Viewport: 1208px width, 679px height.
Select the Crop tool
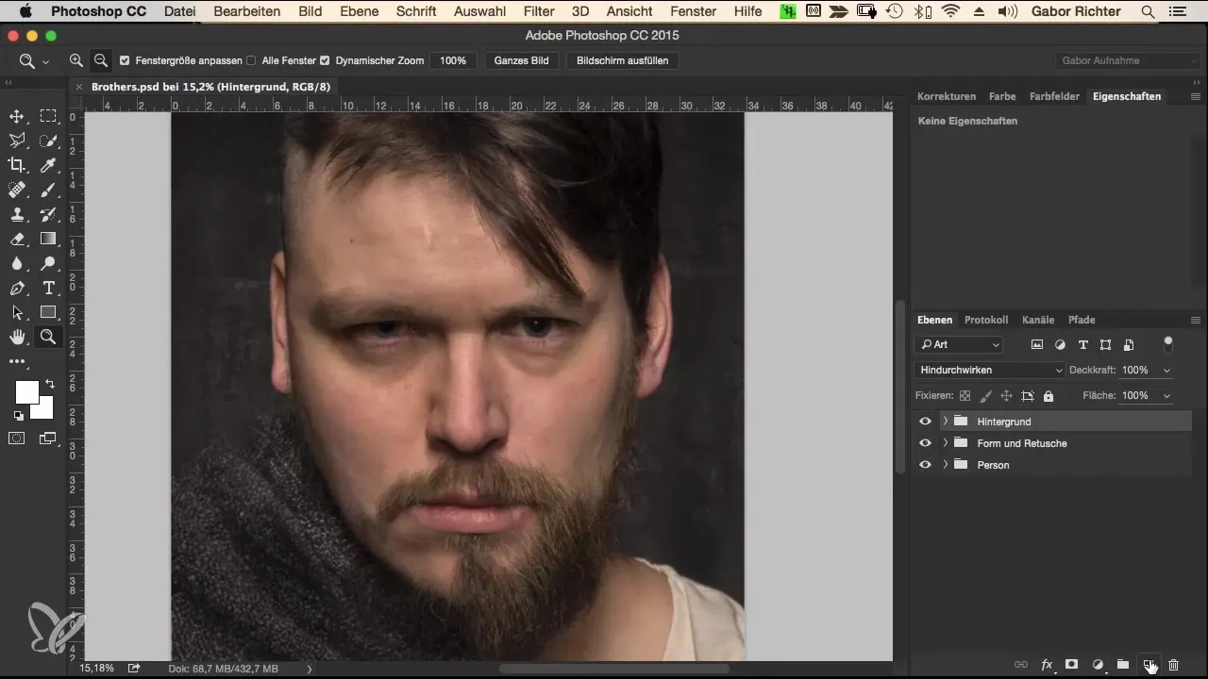[17, 165]
